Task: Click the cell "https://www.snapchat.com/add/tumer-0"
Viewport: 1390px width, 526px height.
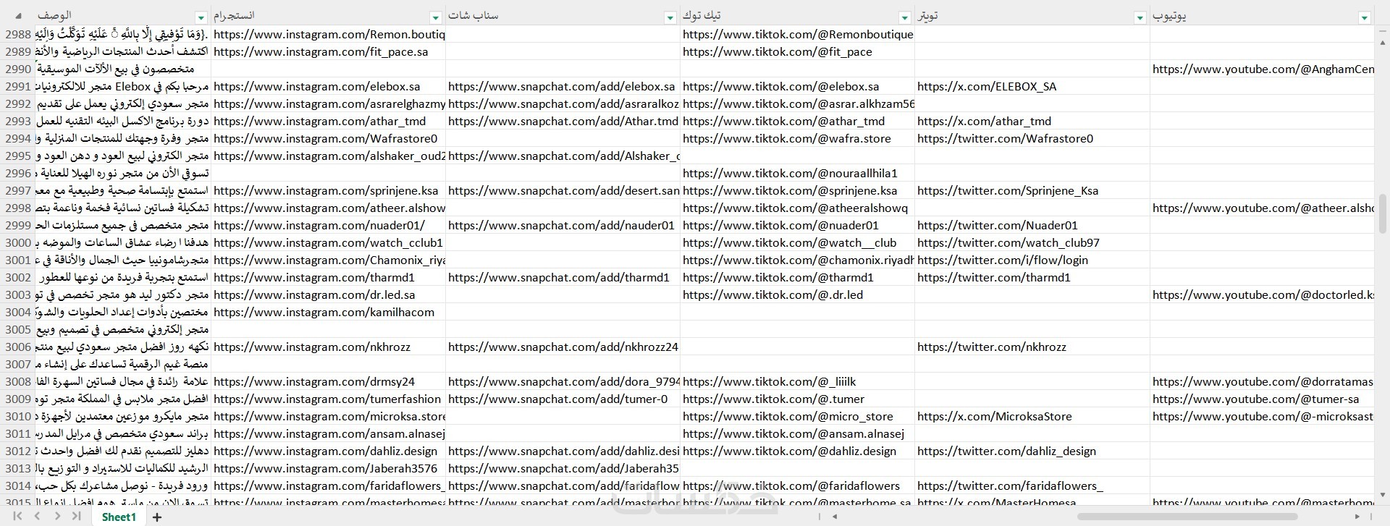Action: tap(563, 399)
